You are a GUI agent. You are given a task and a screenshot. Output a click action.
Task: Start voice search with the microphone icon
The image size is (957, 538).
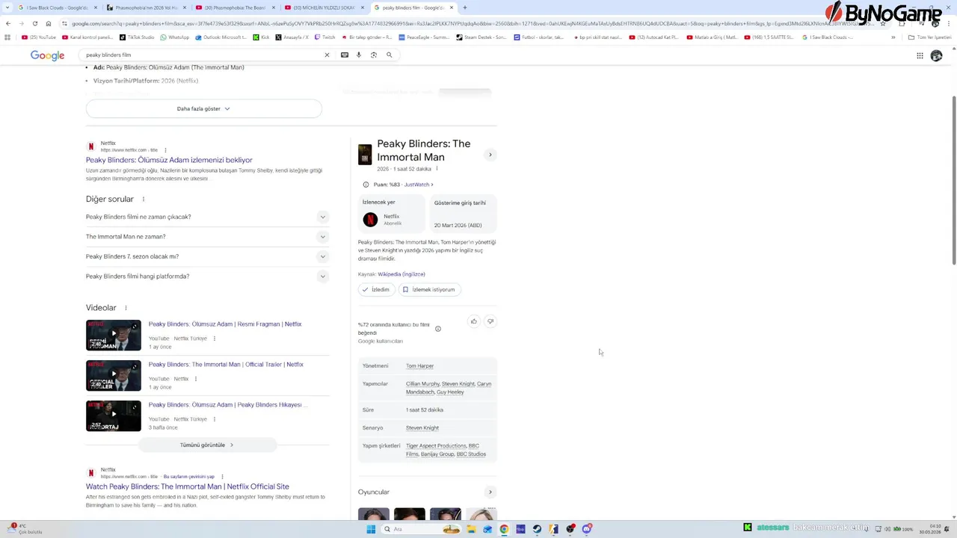click(x=359, y=55)
